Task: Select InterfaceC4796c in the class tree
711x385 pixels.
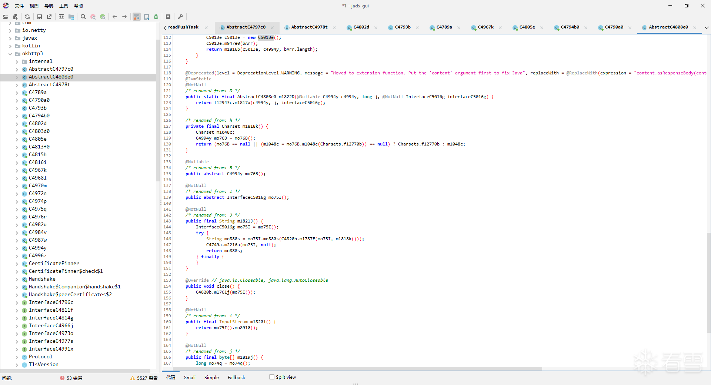Action: pyautogui.click(x=51, y=302)
